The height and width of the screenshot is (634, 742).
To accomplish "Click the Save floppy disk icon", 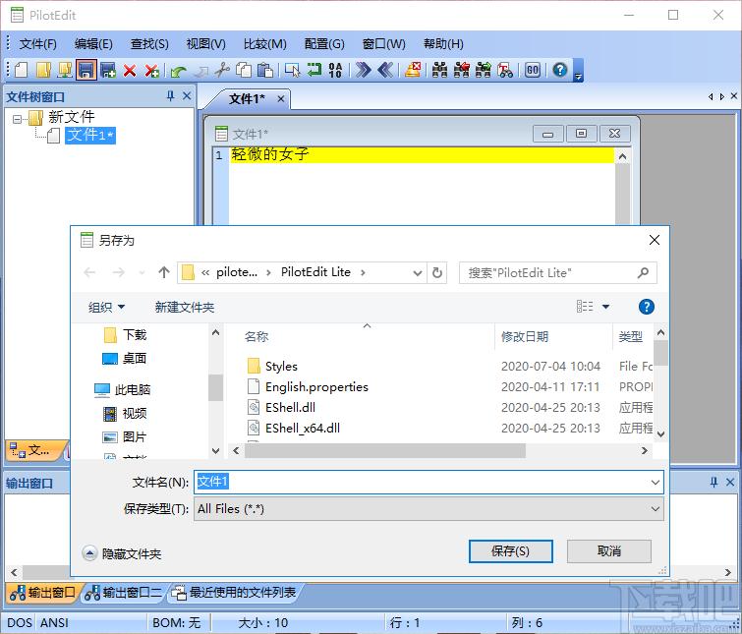I will [x=86, y=70].
